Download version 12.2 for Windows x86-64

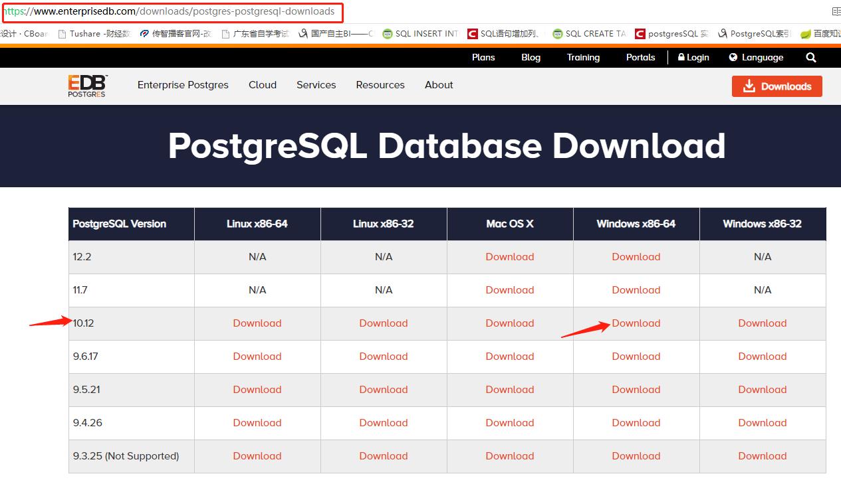click(x=636, y=257)
